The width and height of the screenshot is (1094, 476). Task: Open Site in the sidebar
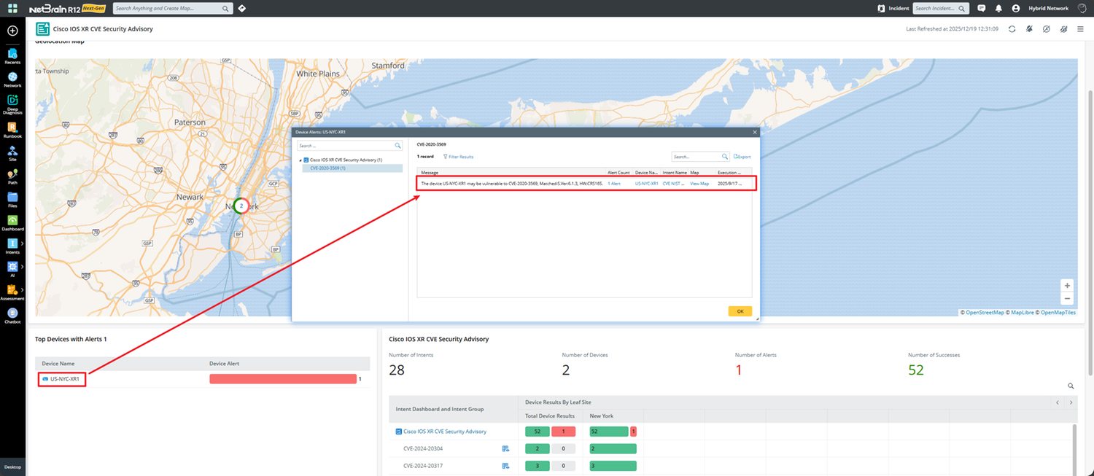[12, 154]
